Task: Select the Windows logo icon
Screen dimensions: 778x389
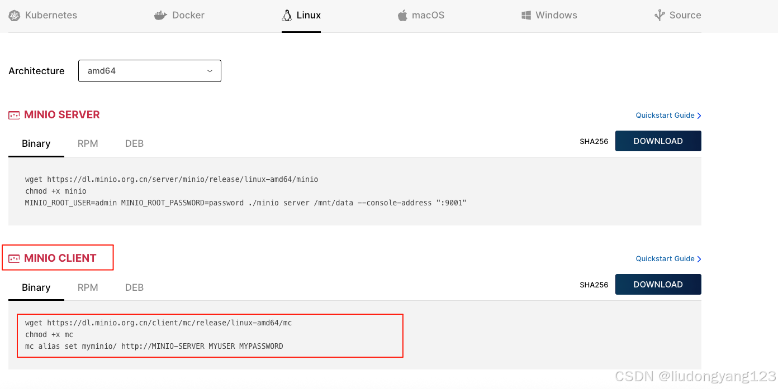Action: 526,15
